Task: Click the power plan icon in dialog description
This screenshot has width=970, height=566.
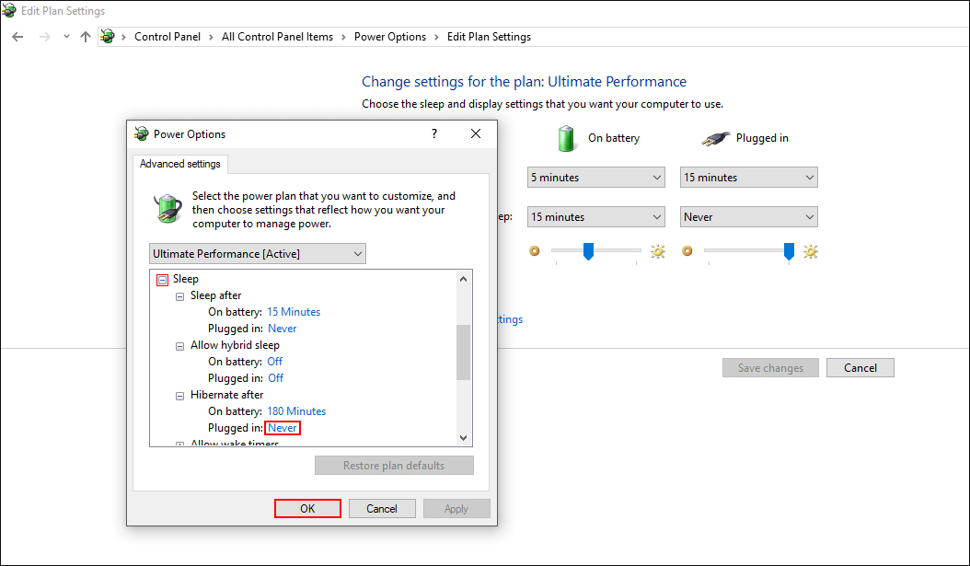Action: click(x=167, y=208)
